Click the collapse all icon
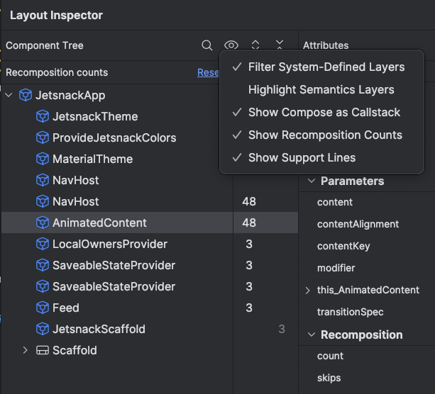The width and height of the screenshot is (435, 394). click(x=280, y=45)
